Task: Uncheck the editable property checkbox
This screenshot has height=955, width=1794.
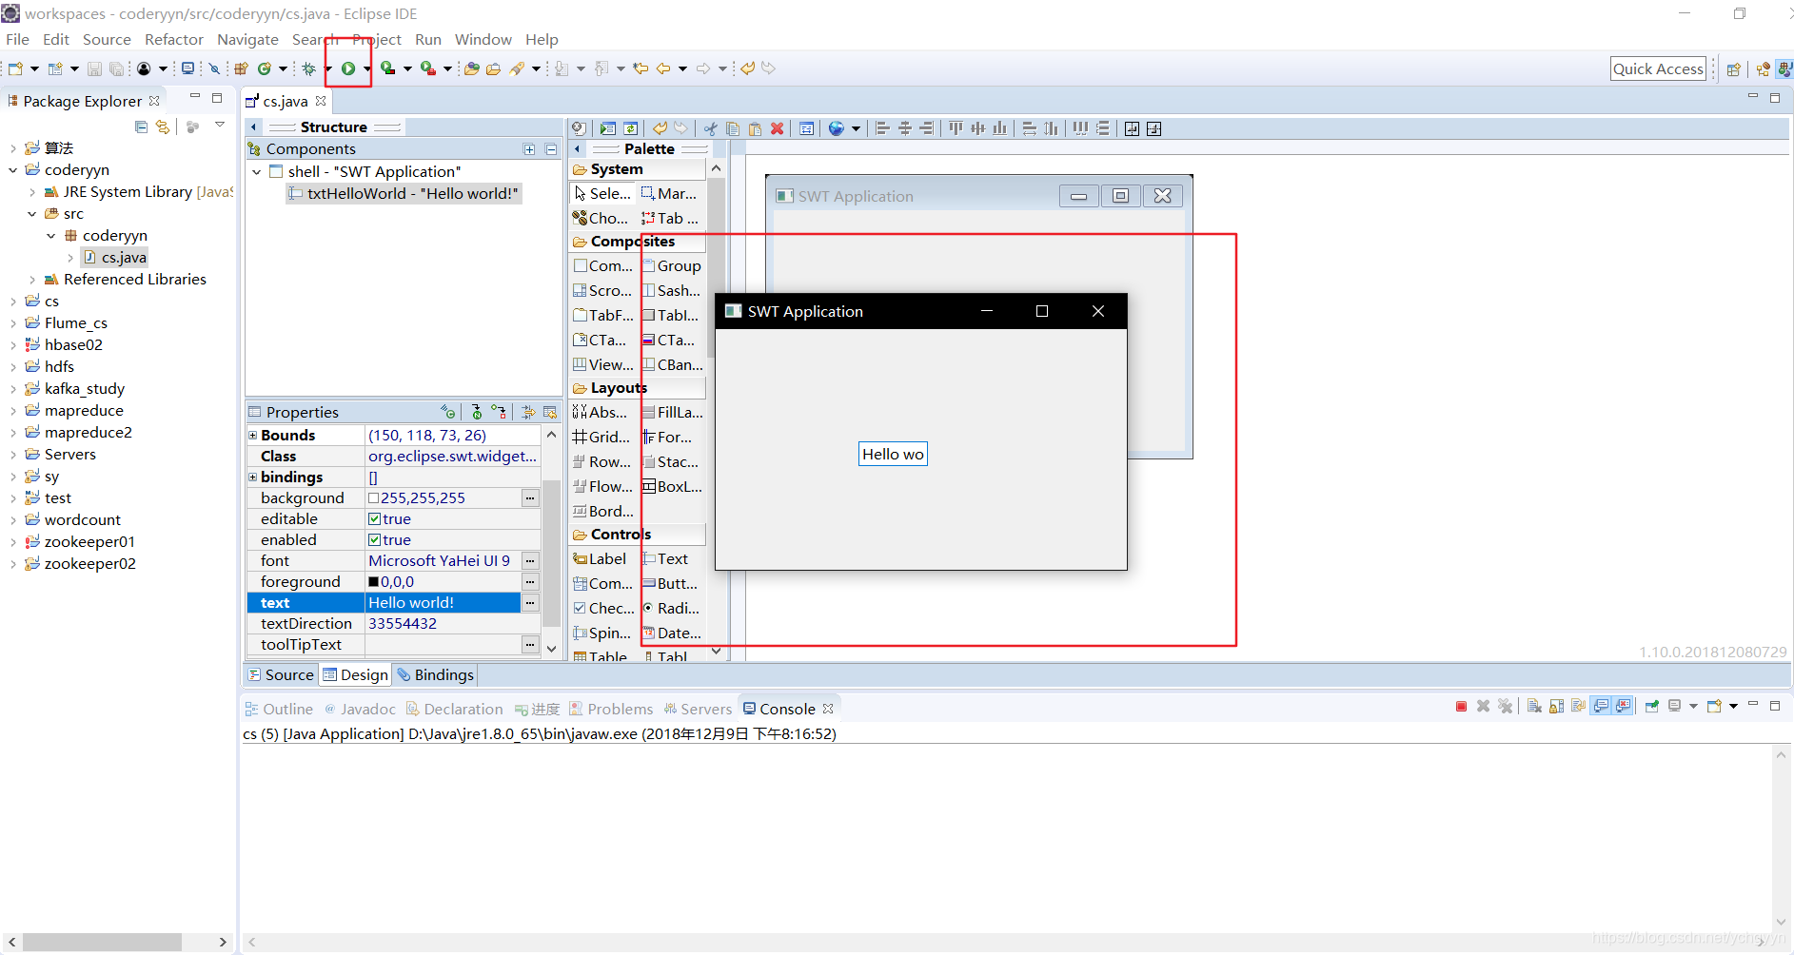Action: tap(376, 518)
